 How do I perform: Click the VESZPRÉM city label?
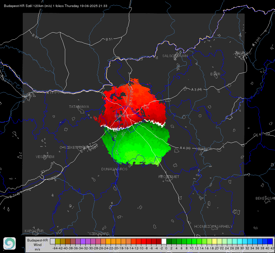pyautogui.click(x=45, y=157)
